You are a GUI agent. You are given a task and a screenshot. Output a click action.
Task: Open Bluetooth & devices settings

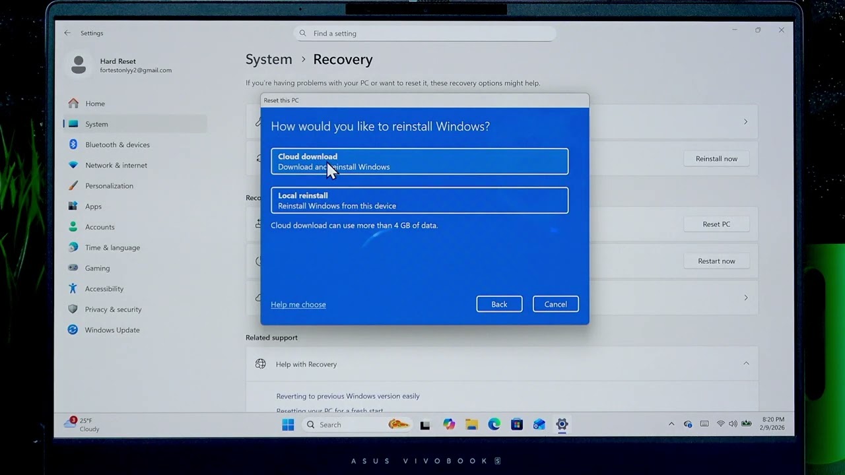pos(135,144)
